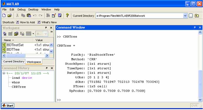Click the browse for folder button

(x=191, y=16)
